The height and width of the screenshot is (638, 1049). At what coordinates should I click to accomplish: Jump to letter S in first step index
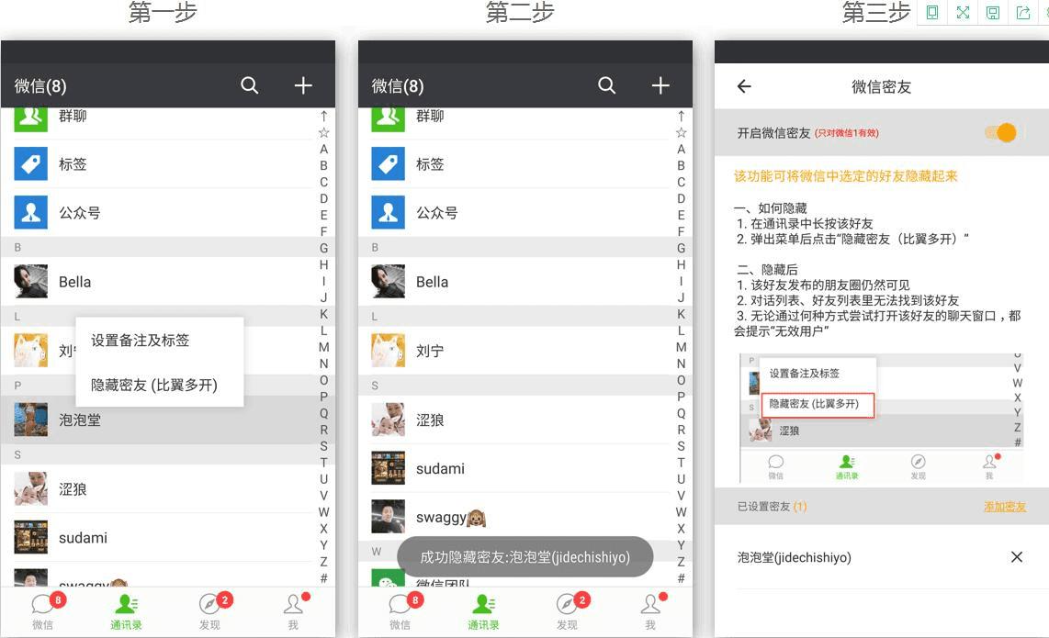pyautogui.click(x=324, y=446)
